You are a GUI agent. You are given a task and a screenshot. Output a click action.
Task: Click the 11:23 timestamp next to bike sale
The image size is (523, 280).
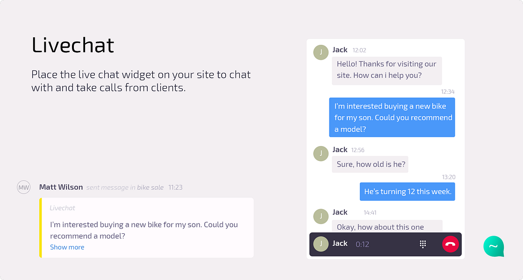(175, 188)
